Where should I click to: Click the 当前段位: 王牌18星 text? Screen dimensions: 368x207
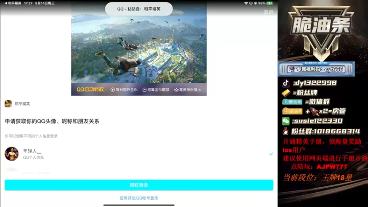coord(317,178)
